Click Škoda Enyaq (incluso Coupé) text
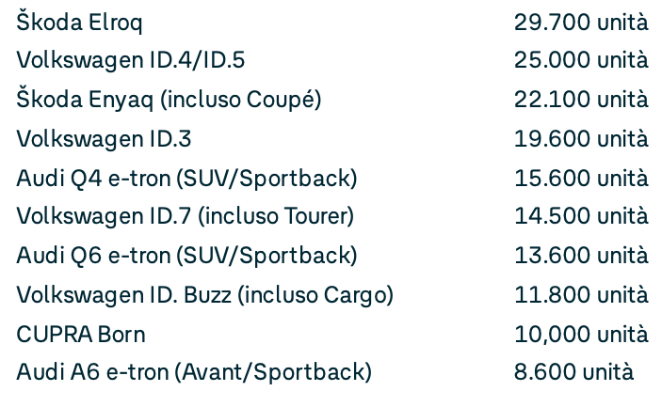Image resolution: width=662 pixels, height=407 pixels. click(169, 100)
